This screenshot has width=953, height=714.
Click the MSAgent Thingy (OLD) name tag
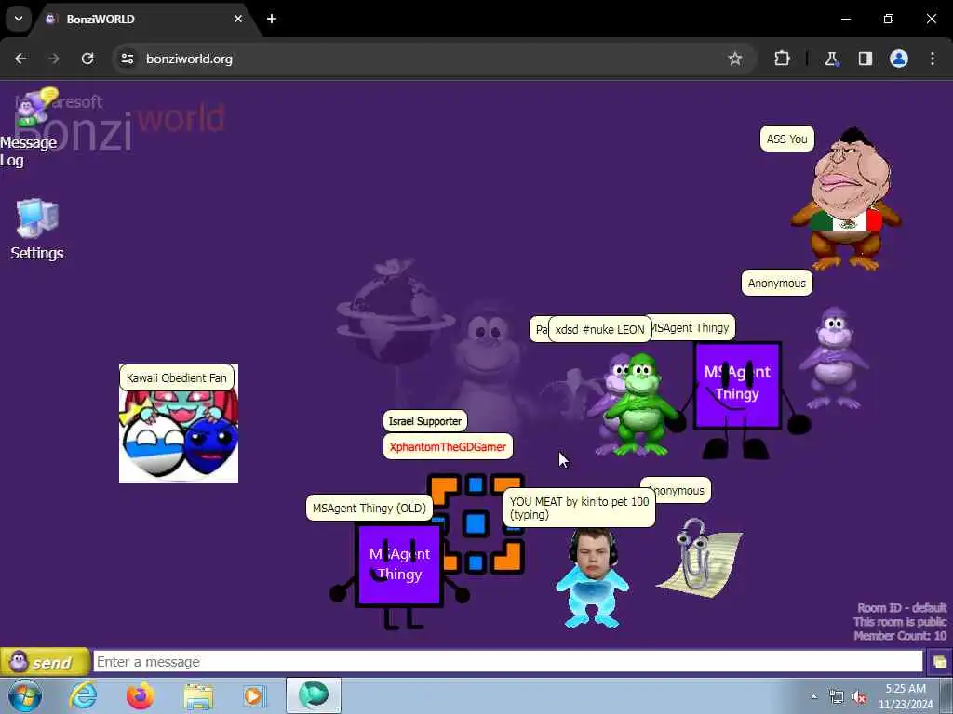coord(369,509)
